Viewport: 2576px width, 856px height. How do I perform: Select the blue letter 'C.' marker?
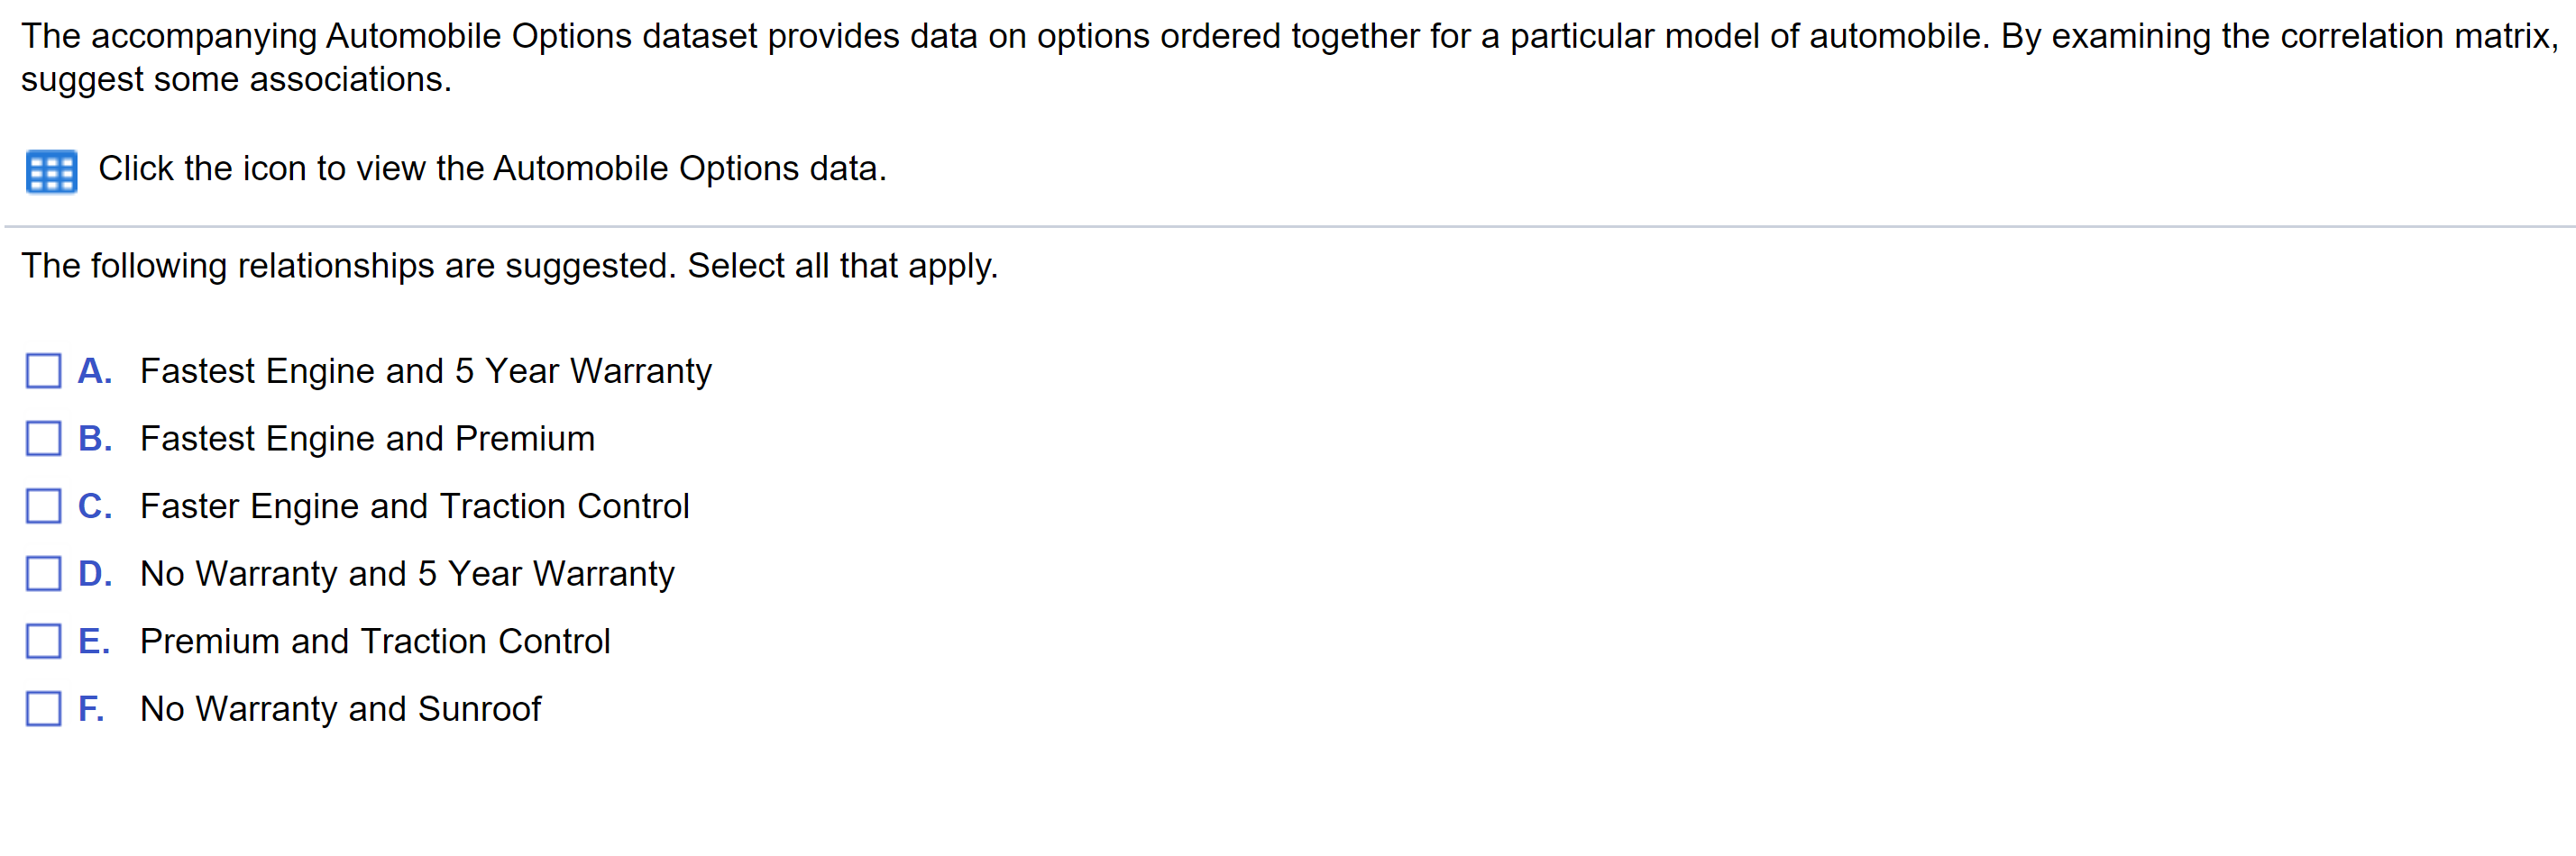pos(95,506)
